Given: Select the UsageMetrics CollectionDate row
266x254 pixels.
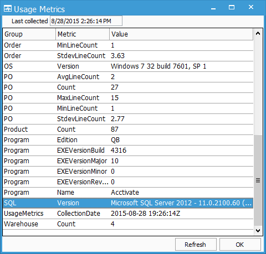Looking at the screenshot, I should [x=128, y=214].
